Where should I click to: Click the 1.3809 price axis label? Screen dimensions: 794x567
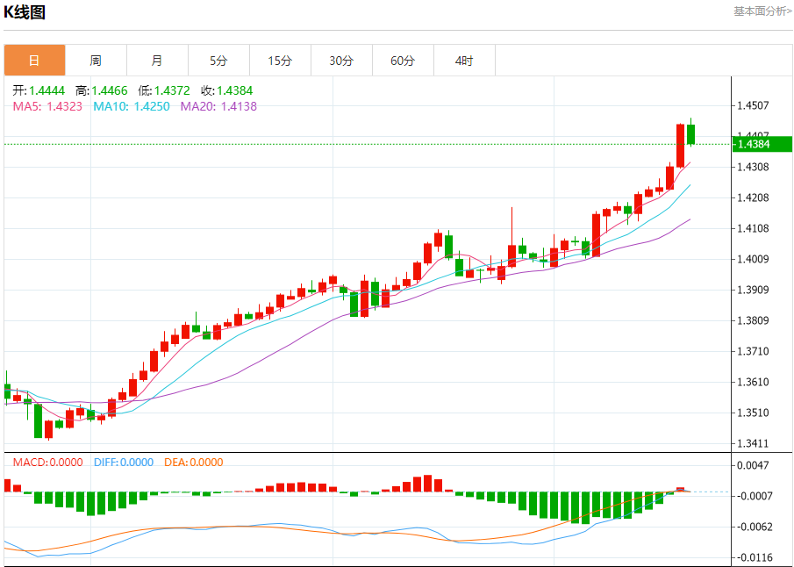point(753,320)
